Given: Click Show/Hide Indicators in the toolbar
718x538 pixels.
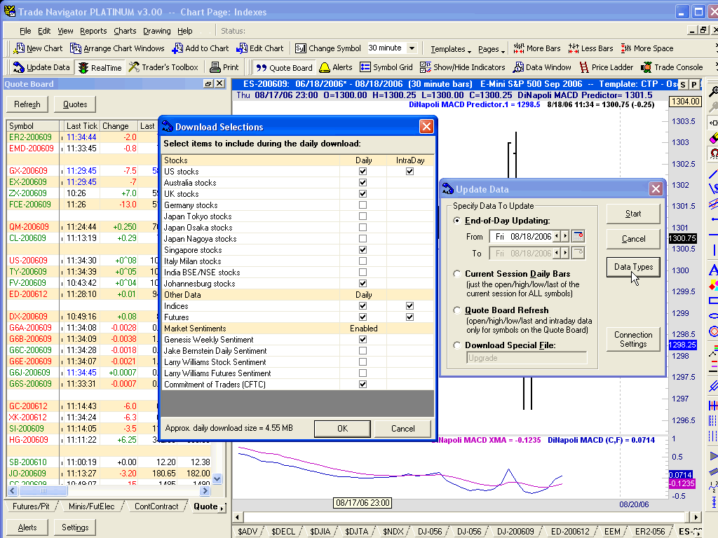Looking at the screenshot, I should 463,67.
